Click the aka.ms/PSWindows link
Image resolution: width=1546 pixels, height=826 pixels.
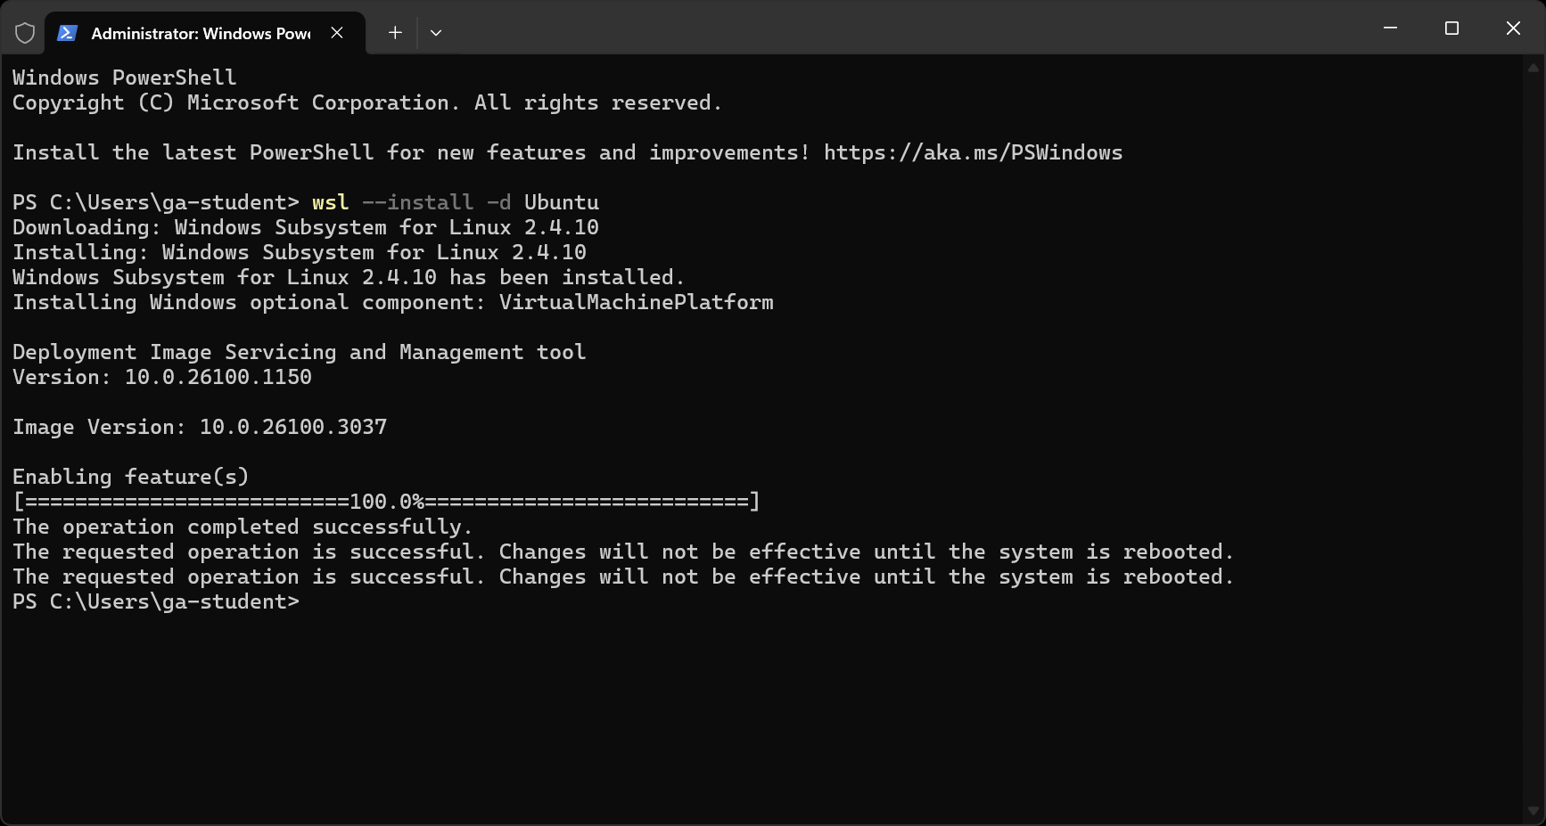coord(973,152)
